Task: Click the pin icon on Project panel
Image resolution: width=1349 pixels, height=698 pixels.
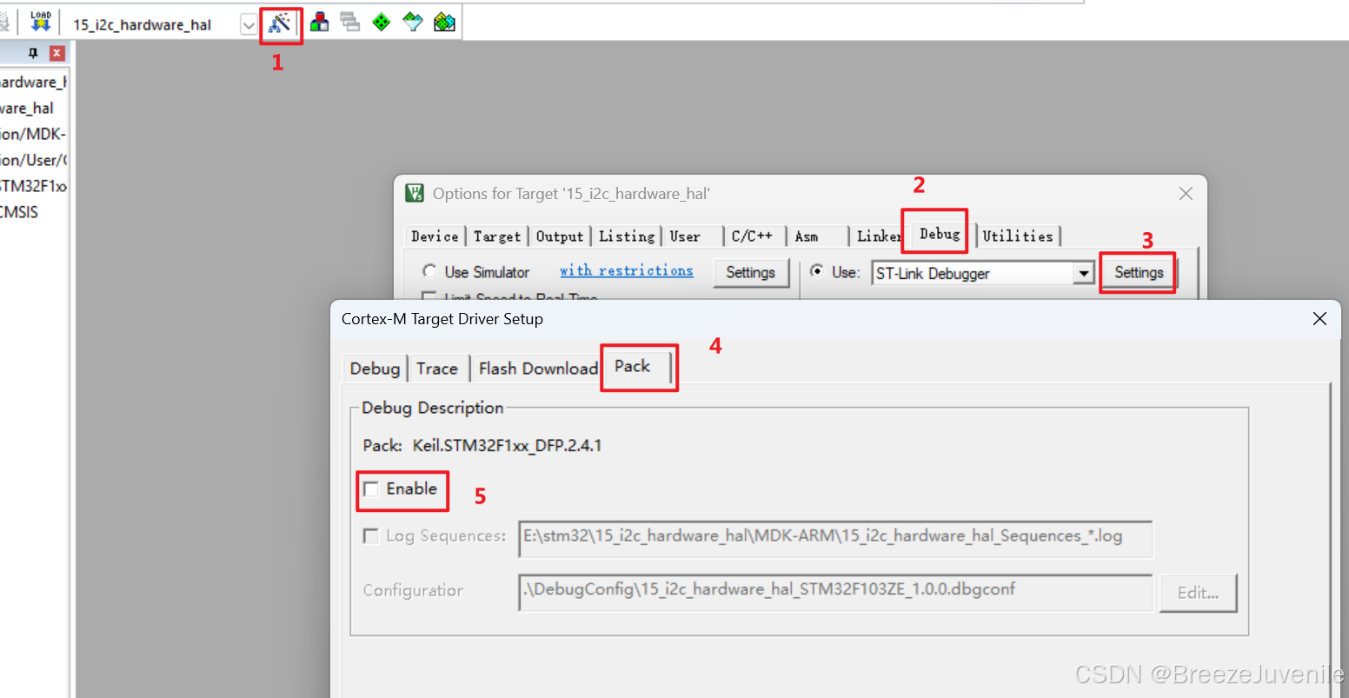Action: tap(33, 53)
